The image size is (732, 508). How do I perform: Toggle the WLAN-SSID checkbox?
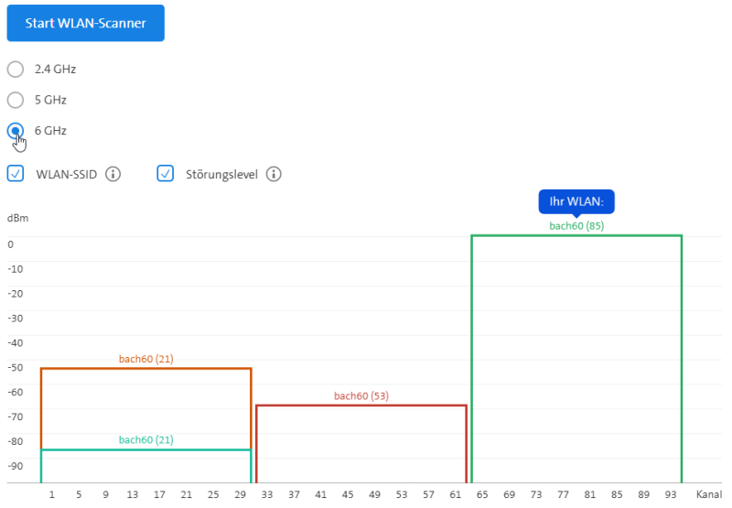16,173
